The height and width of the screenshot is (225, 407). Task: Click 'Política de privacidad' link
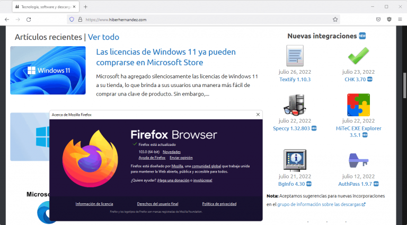(219, 204)
